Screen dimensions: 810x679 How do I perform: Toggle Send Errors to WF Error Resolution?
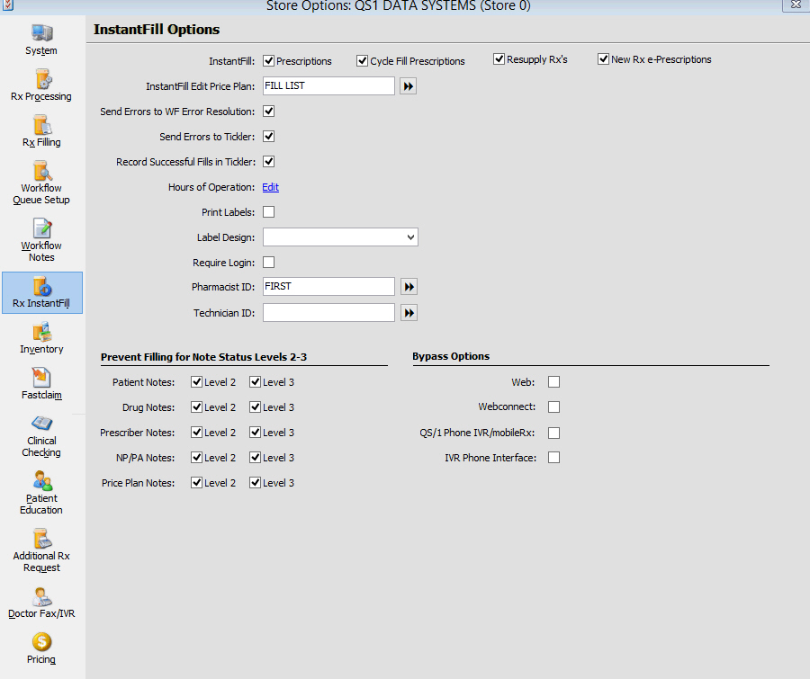268,111
